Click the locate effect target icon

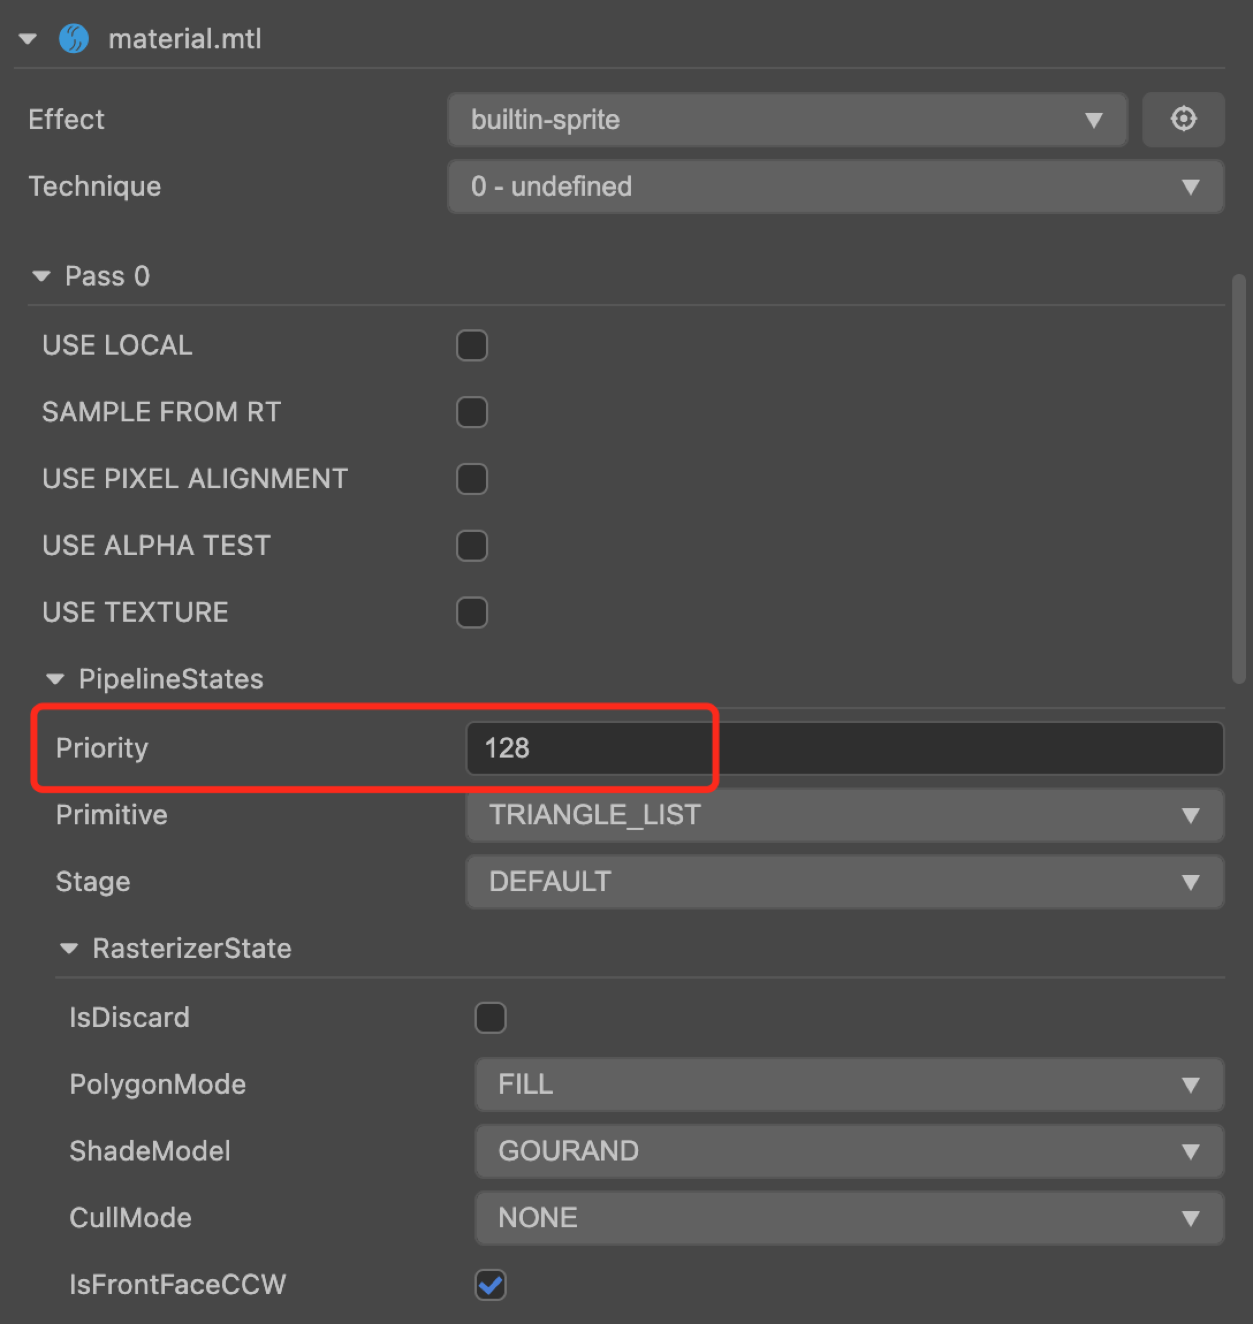point(1183,120)
